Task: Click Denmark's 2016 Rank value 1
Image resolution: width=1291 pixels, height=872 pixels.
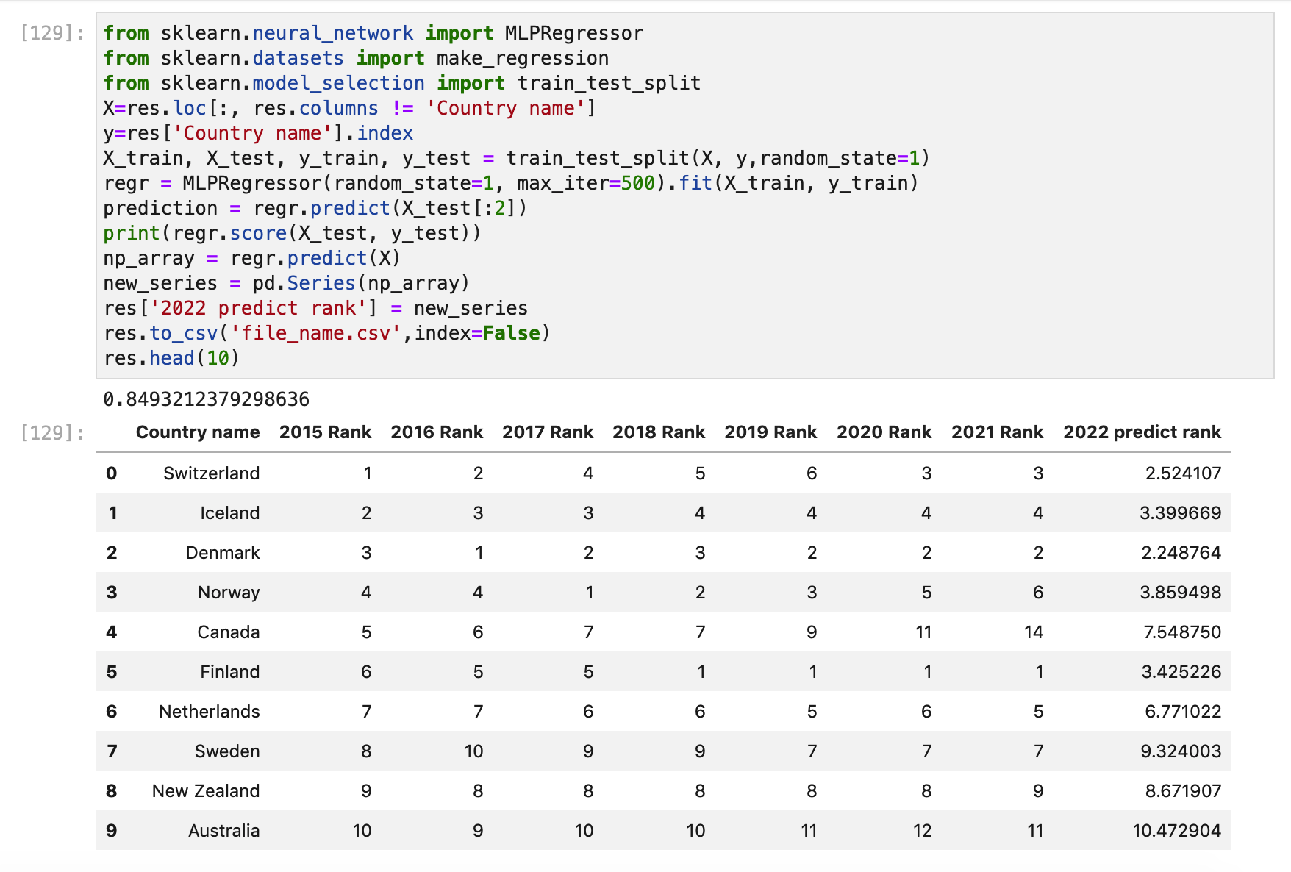Action: [x=479, y=553]
